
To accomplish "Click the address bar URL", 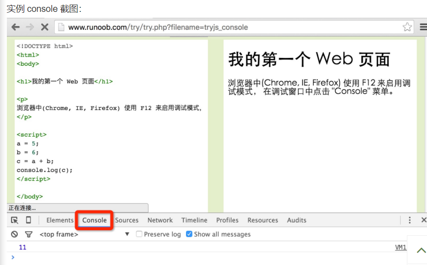I will coord(158,27).
